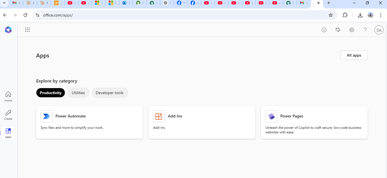Screen dimensions: 387x178
Task: Switch to the Developer tools category
Action: pyautogui.click(x=110, y=93)
